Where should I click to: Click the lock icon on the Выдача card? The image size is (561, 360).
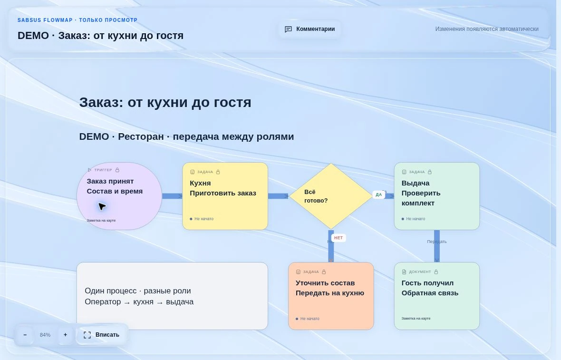point(430,172)
